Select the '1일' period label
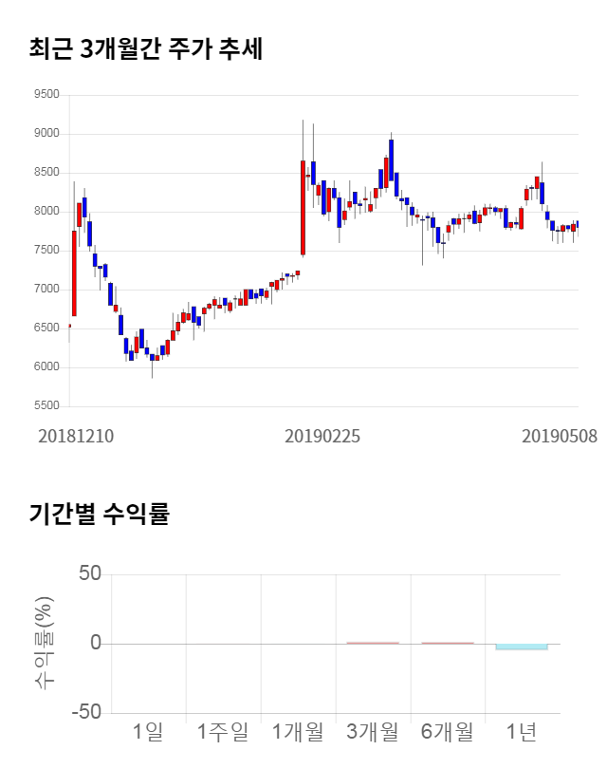This screenshot has height=769, width=607. click(148, 731)
